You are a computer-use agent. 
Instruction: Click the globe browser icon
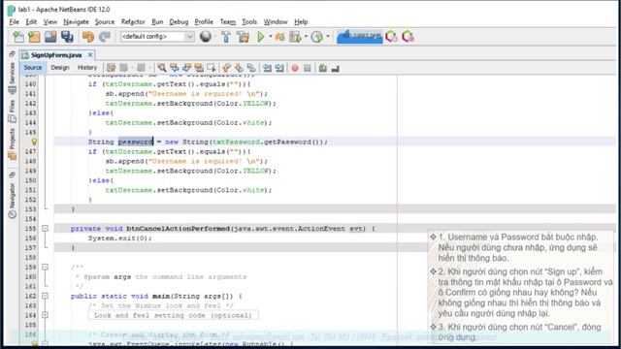click(x=205, y=37)
